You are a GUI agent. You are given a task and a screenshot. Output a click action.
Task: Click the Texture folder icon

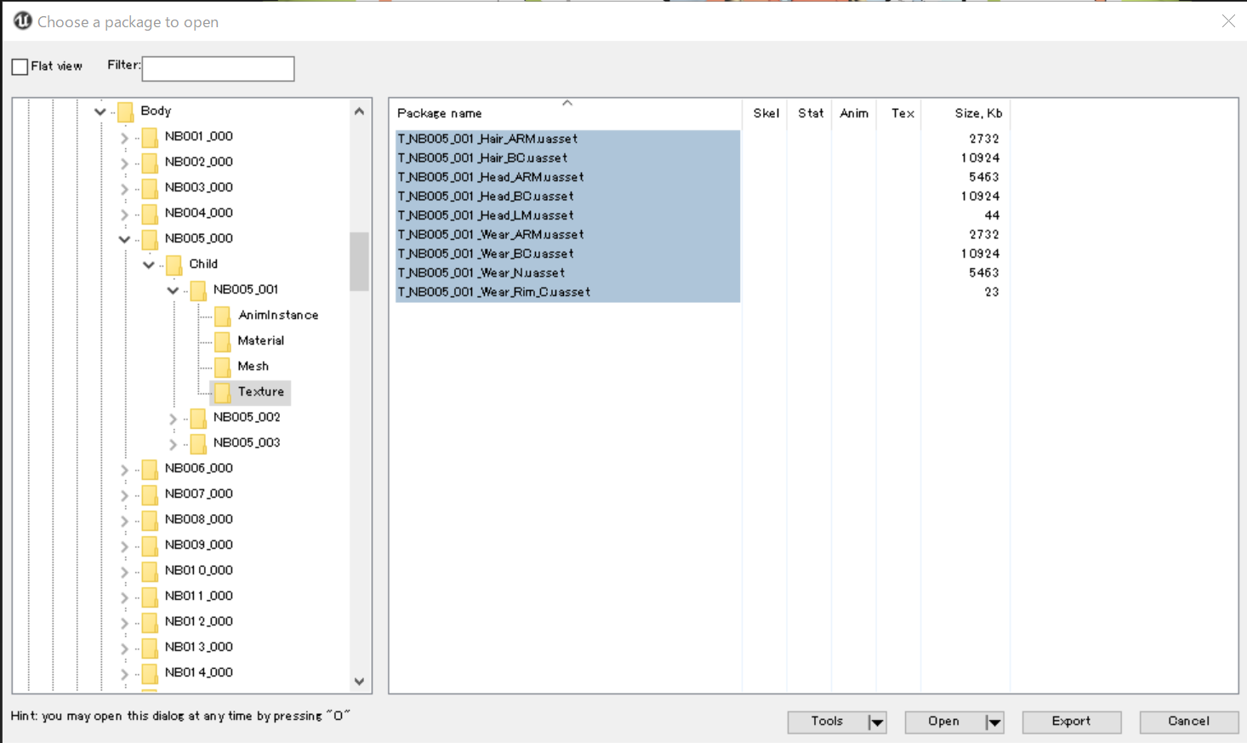coord(223,392)
